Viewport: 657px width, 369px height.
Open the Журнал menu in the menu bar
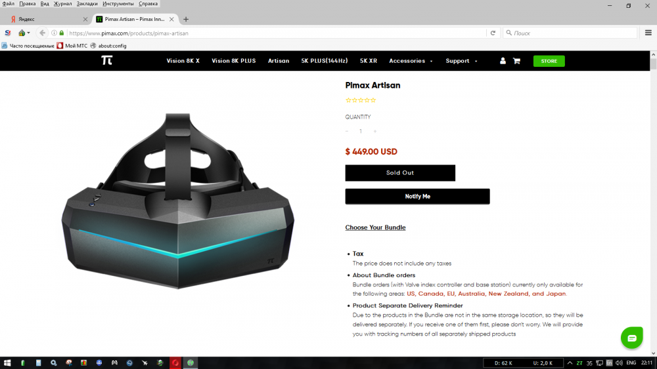click(62, 4)
